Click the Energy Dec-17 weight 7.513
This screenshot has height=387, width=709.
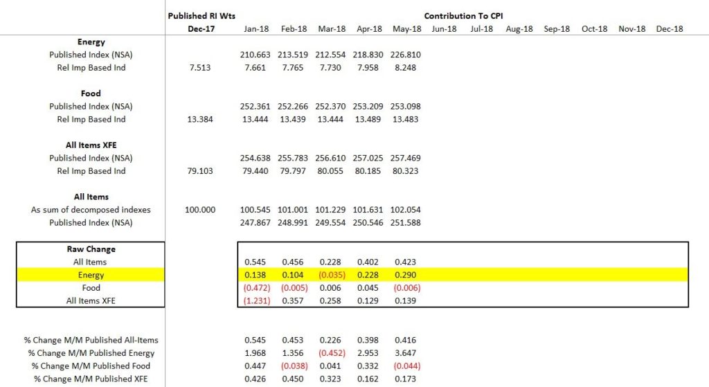pyautogui.click(x=198, y=68)
